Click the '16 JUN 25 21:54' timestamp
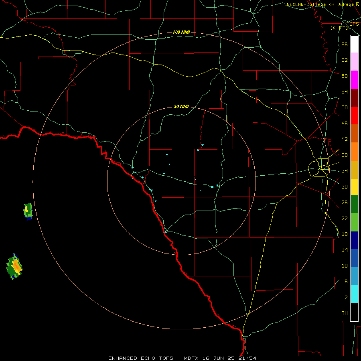 (229, 358)
